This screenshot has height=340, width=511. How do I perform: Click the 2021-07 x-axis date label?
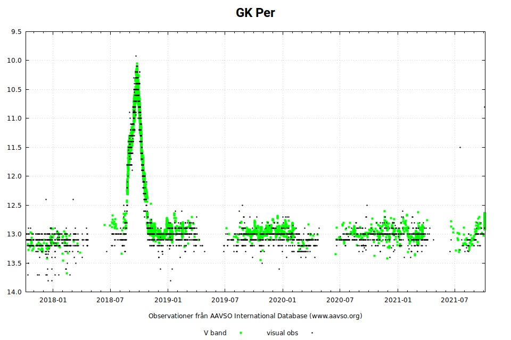pos(455,300)
